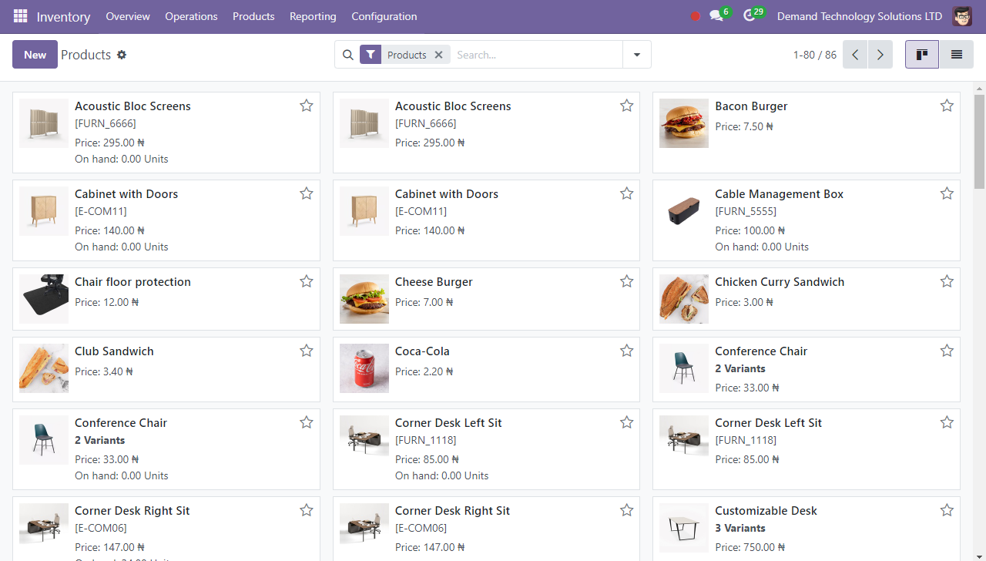Open the activities clock icon
Viewport: 986px width, 561px height.
(x=750, y=16)
